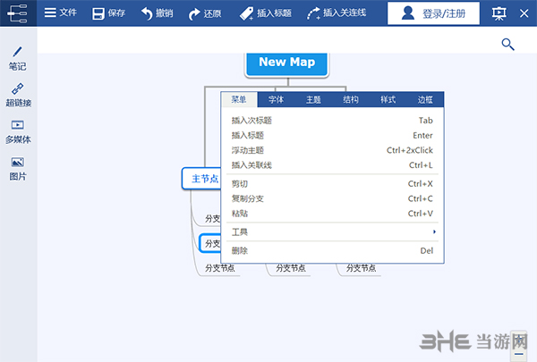Choose 插入标题 Enter menu entry
This screenshot has height=362, width=537.
[333, 136]
